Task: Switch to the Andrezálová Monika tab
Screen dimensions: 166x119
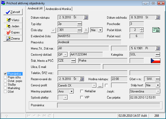Action: (x=58, y=9)
